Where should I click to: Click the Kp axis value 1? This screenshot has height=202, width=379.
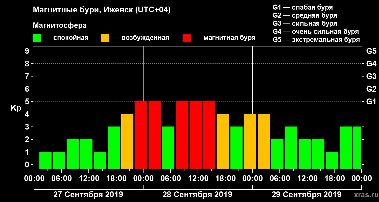(28, 152)
